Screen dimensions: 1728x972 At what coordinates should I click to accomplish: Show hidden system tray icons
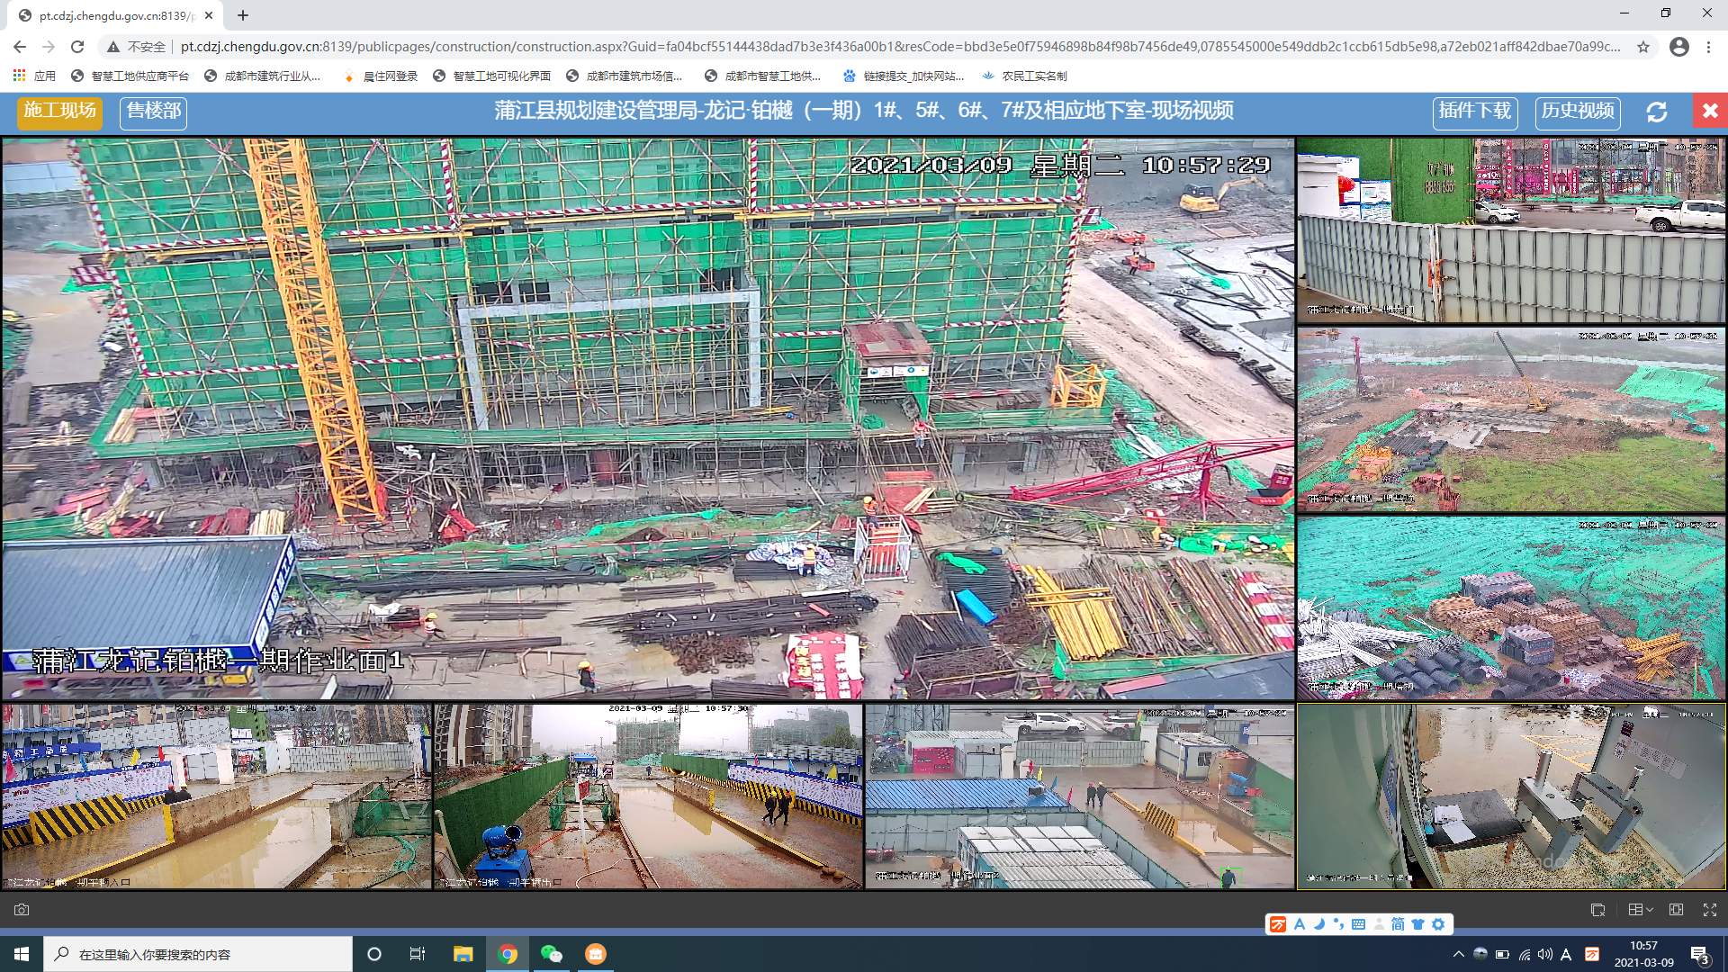(1458, 954)
